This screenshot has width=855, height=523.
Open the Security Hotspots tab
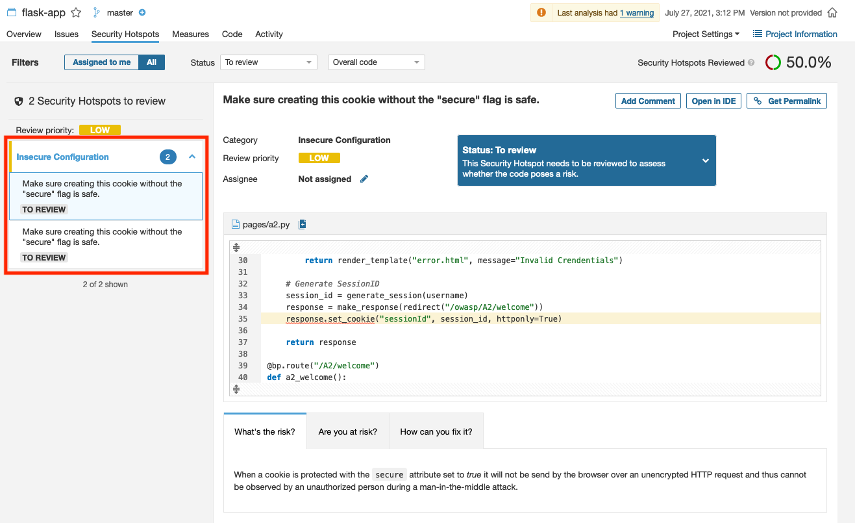pyautogui.click(x=125, y=34)
